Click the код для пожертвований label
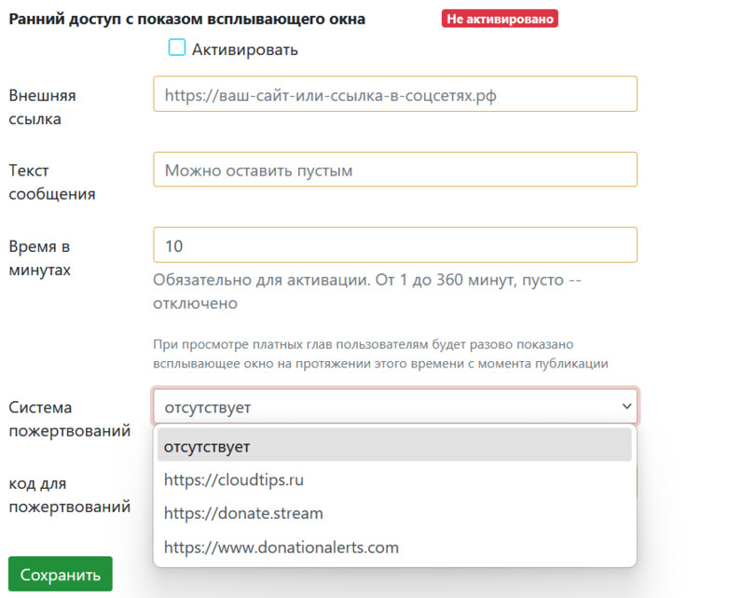Viewport: 755px width, 598px height. 68,495
